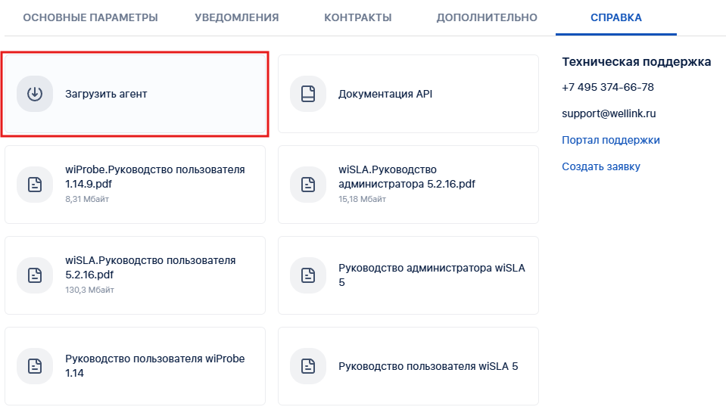Go to the Контракты tab

tap(357, 17)
